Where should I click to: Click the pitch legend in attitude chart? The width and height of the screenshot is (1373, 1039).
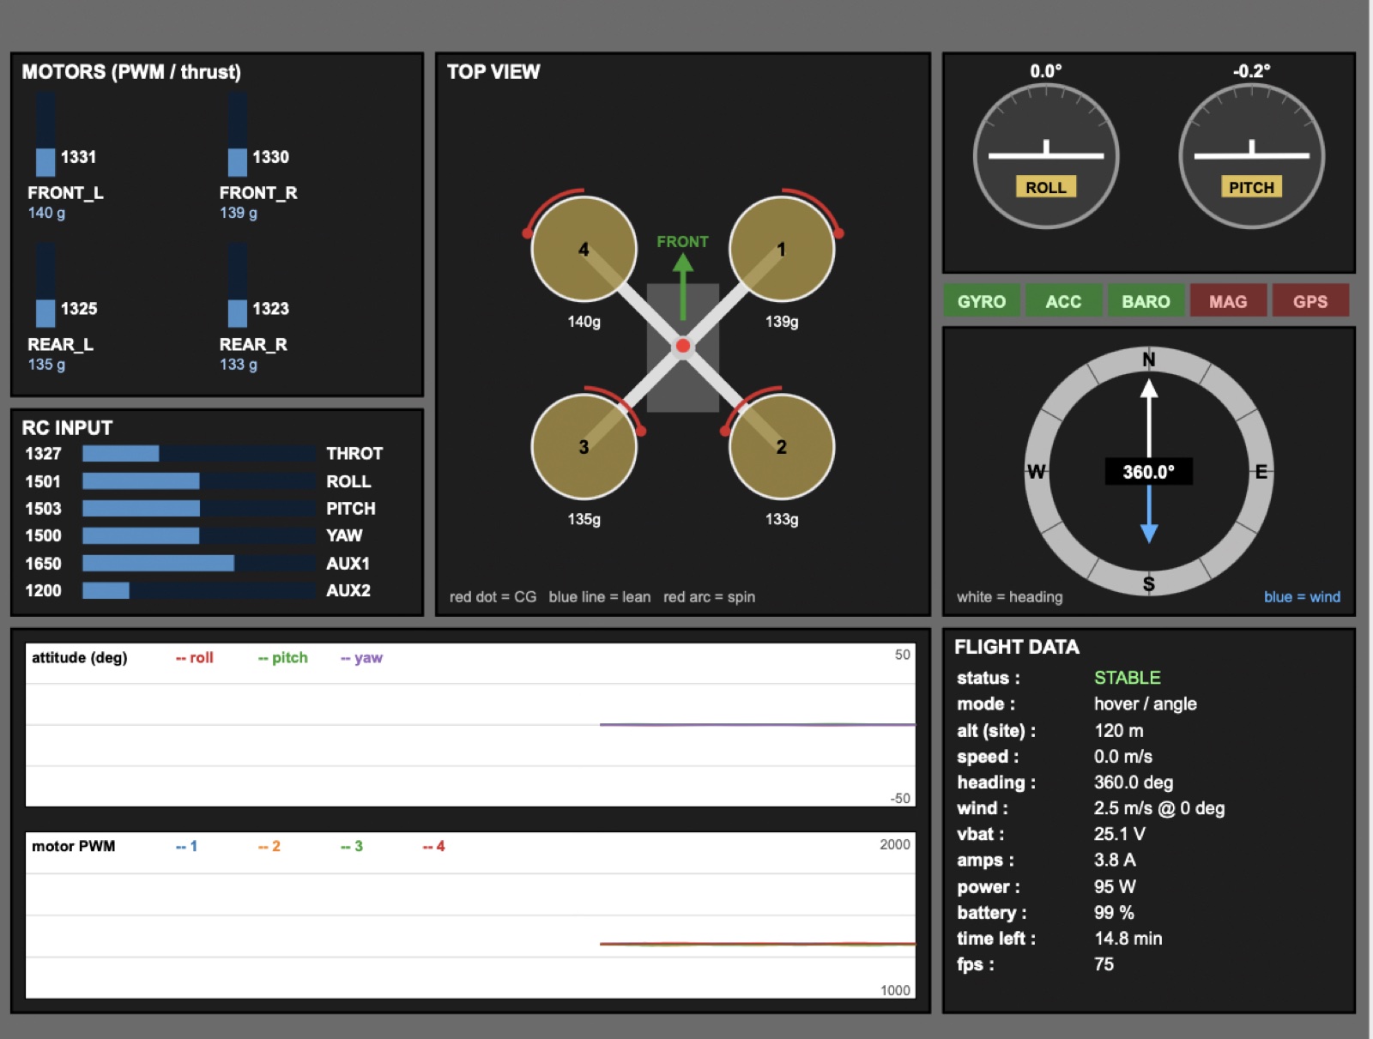[x=283, y=657]
